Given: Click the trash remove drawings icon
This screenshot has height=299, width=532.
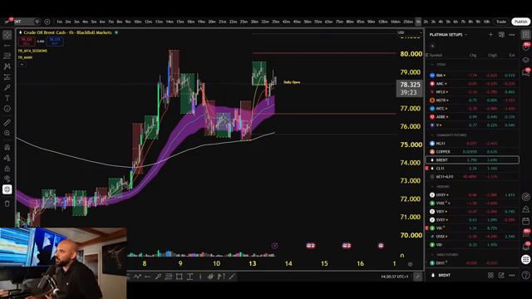Looking at the screenshot, I should [7, 203].
